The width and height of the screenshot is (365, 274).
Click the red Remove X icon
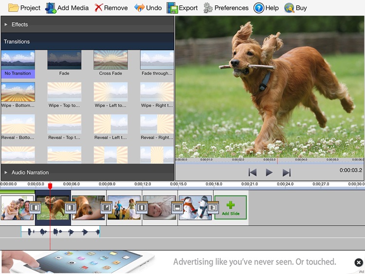click(x=98, y=8)
